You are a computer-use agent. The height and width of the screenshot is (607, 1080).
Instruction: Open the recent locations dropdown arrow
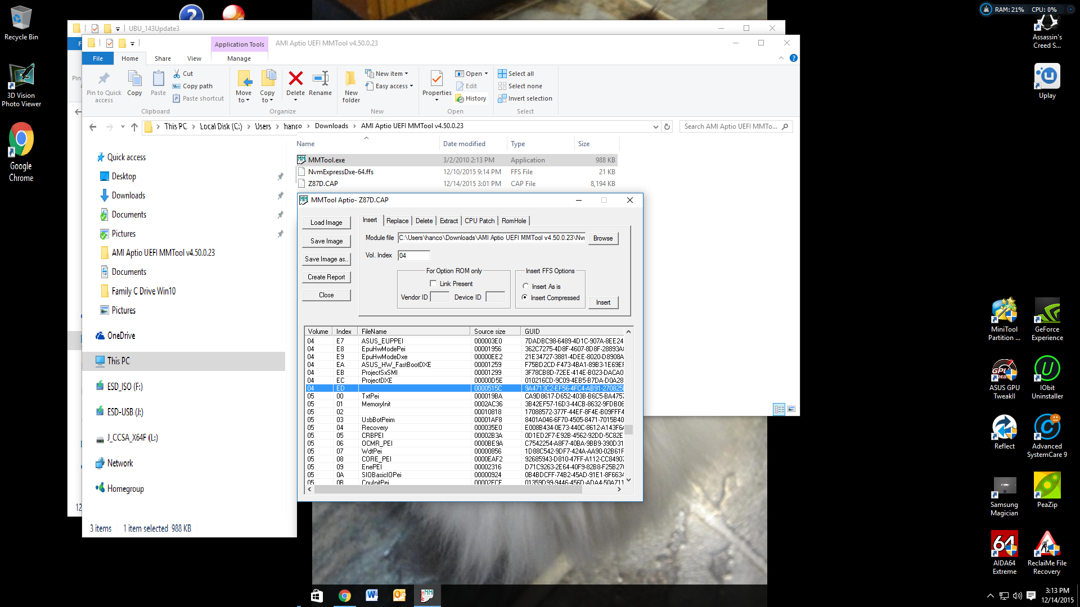tap(123, 126)
